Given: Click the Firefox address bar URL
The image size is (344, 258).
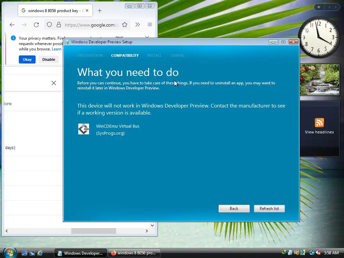Looking at the screenshot, I should coord(91,25).
